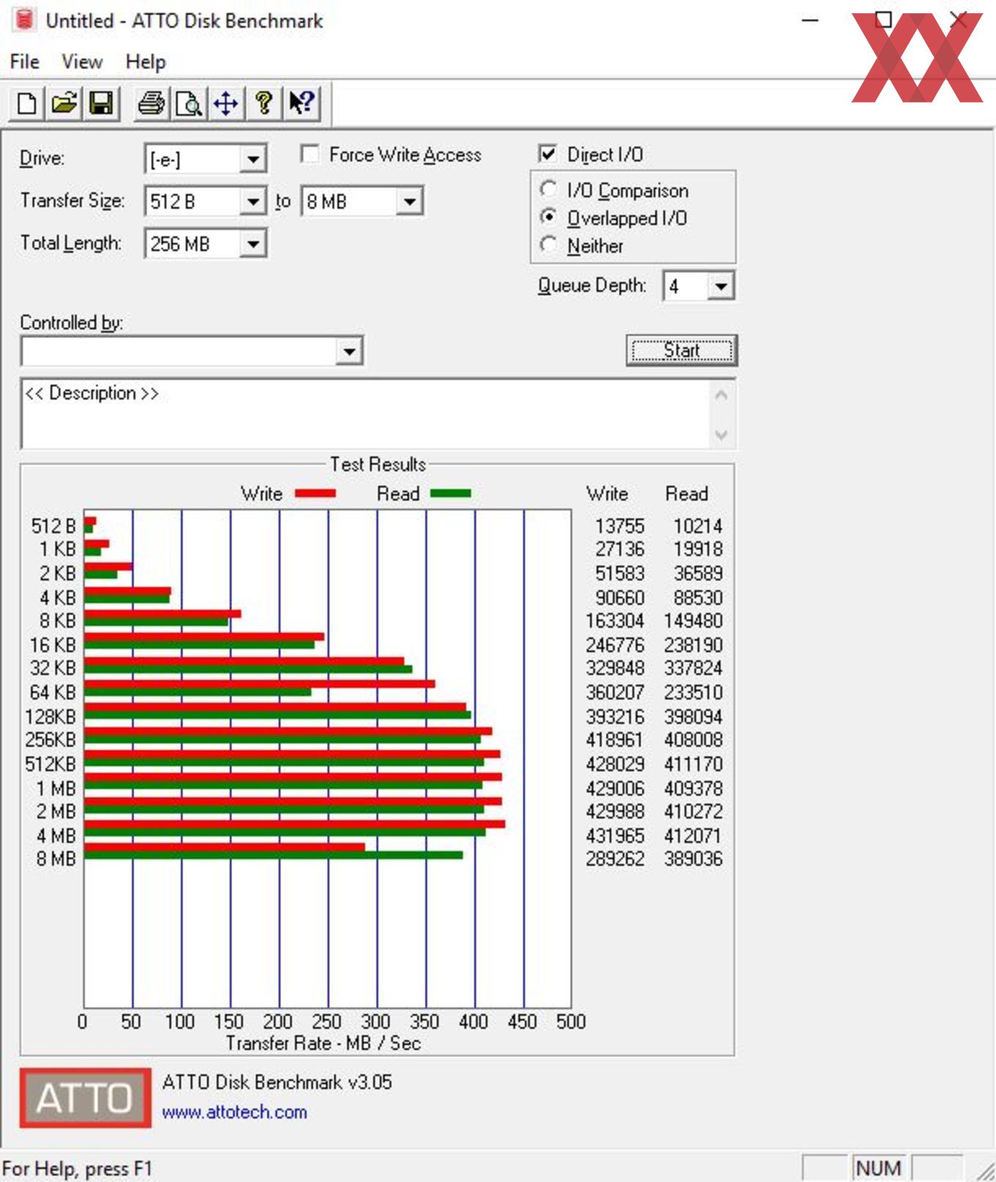
Task: Click the New document toolbar icon
Action: coord(27,103)
